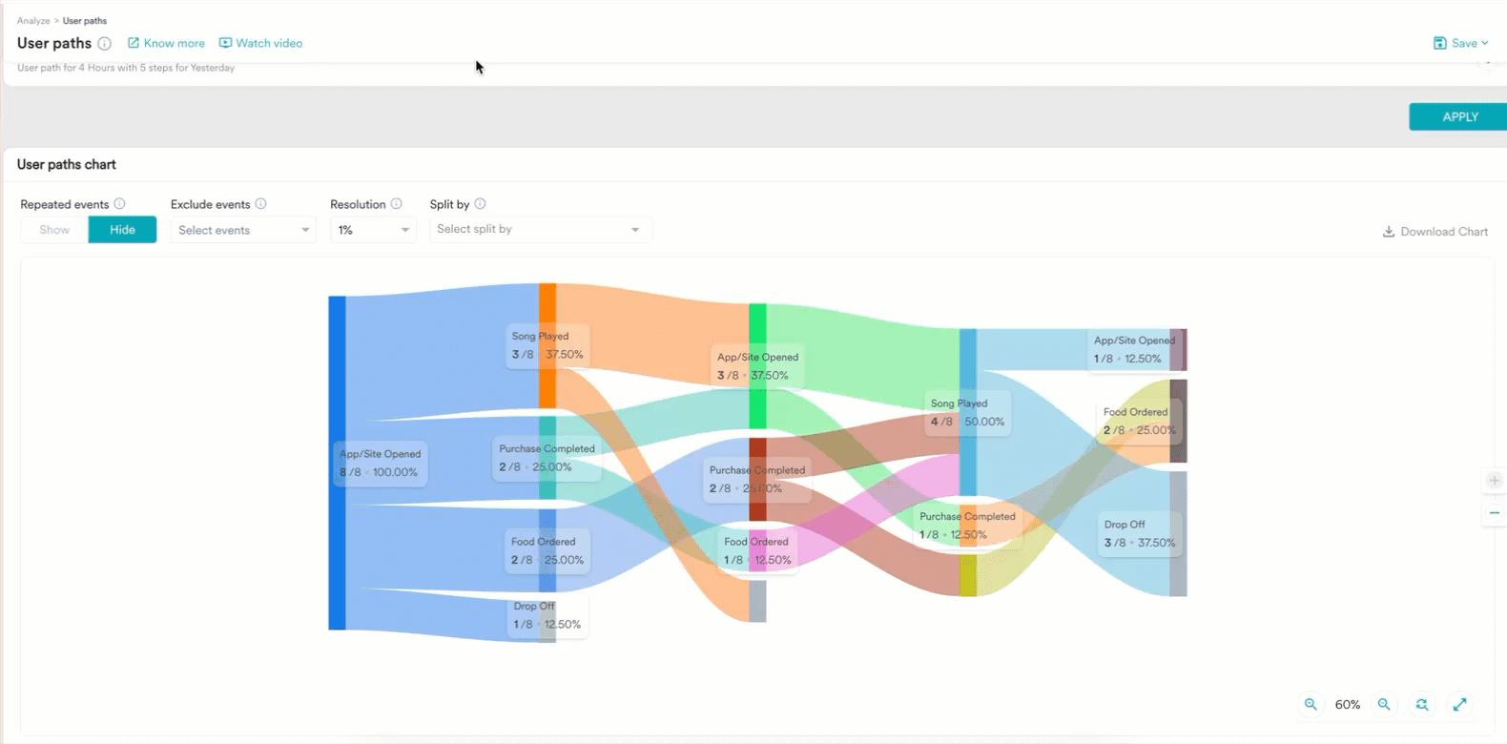Viewport: 1507px width, 744px height.
Task: Click the Download Chart button
Action: tap(1435, 232)
